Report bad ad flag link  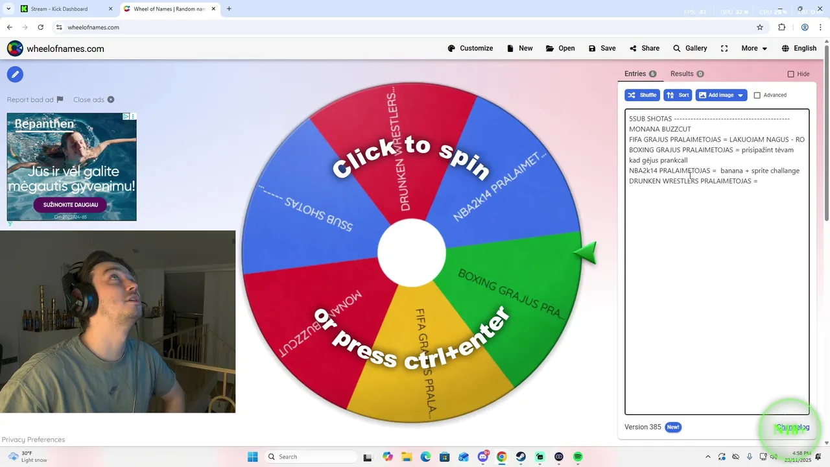click(x=35, y=100)
